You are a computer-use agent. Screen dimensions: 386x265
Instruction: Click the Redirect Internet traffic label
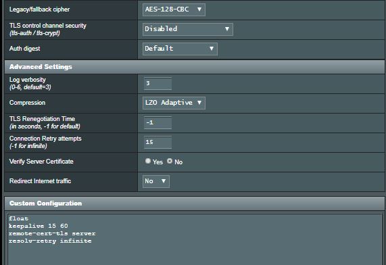[40, 181]
